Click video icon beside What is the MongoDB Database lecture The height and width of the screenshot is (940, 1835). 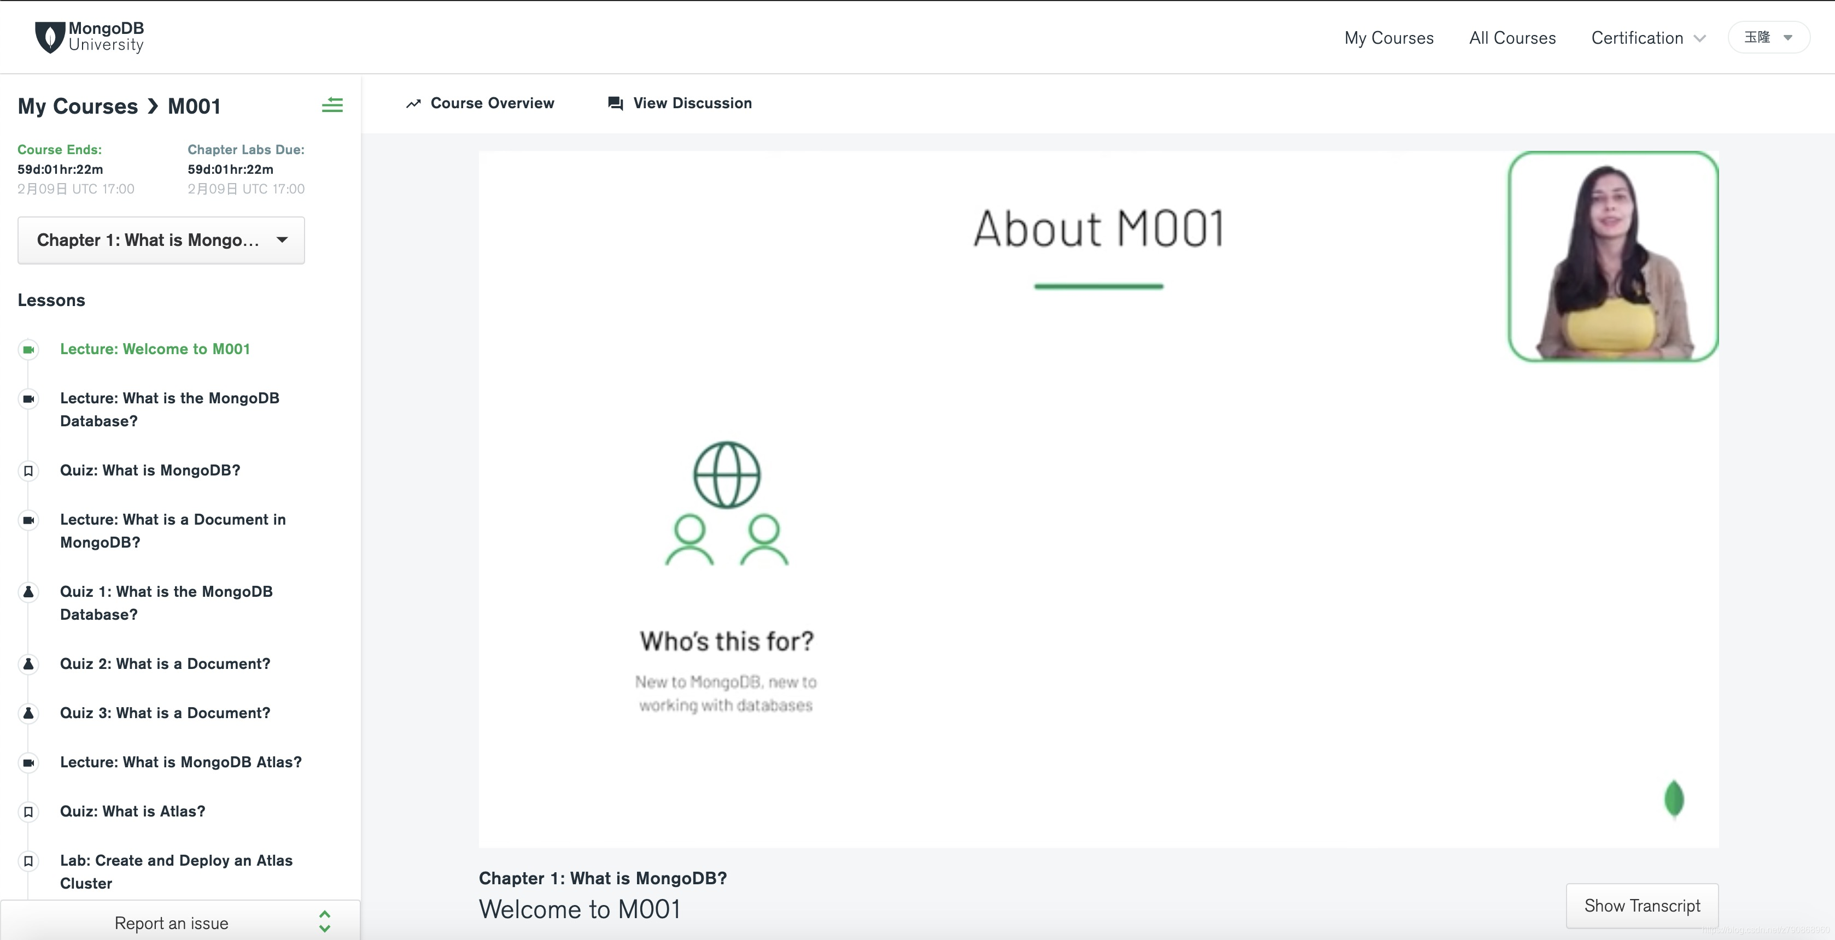[28, 399]
